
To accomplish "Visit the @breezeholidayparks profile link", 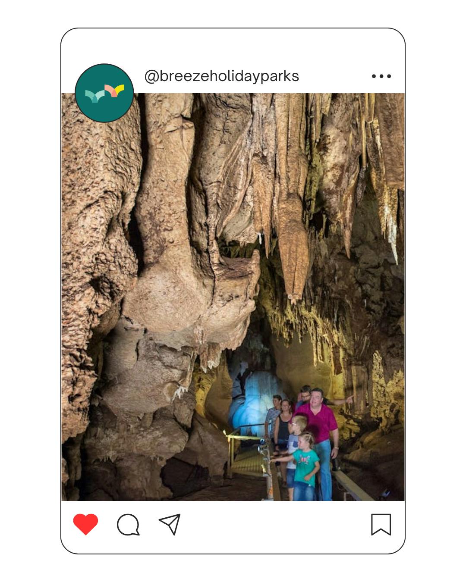I will pyautogui.click(x=221, y=76).
